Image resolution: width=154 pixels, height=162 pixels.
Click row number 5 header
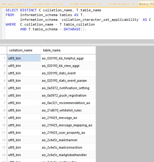point(3,88)
